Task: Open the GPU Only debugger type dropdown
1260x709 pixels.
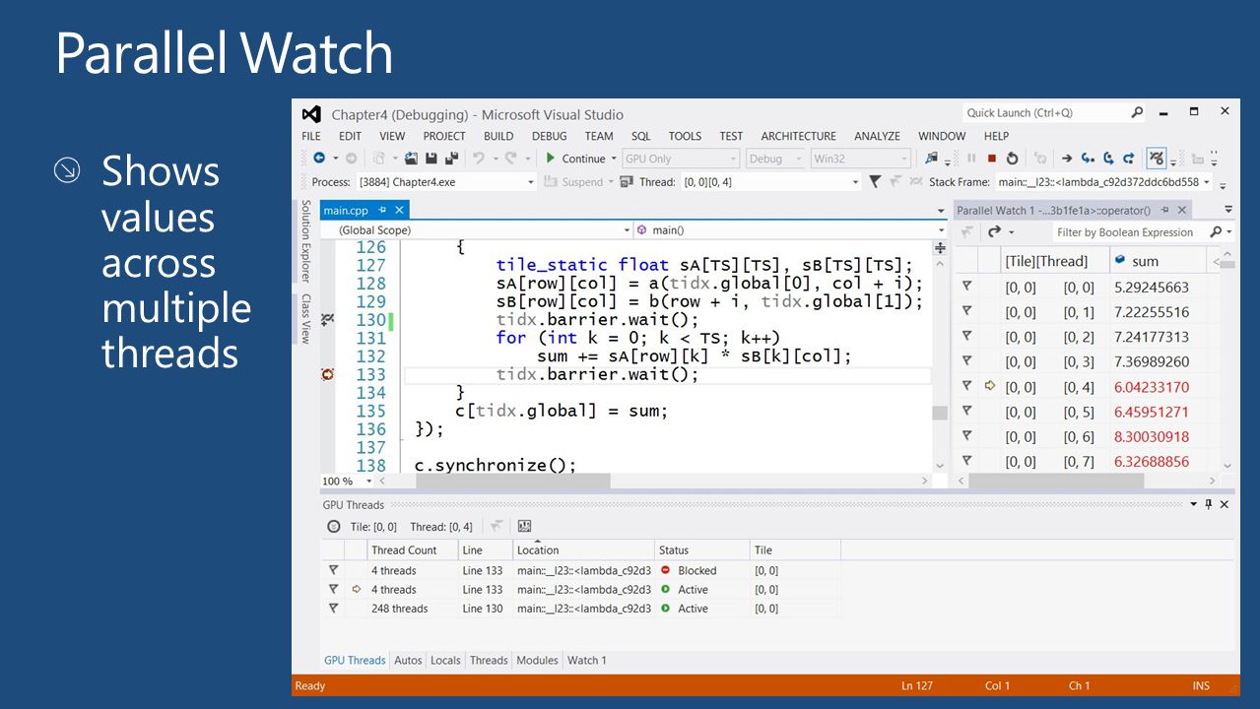Action: click(680, 159)
